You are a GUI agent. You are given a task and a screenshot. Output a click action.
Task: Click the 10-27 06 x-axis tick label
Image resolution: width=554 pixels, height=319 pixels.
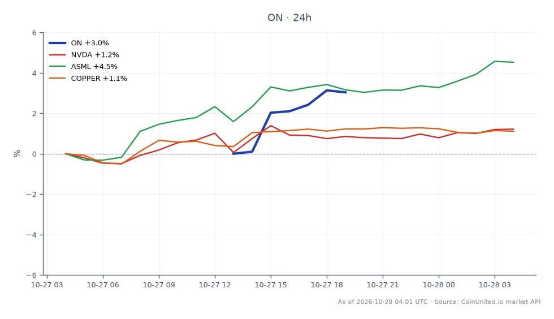[x=103, y=284]
